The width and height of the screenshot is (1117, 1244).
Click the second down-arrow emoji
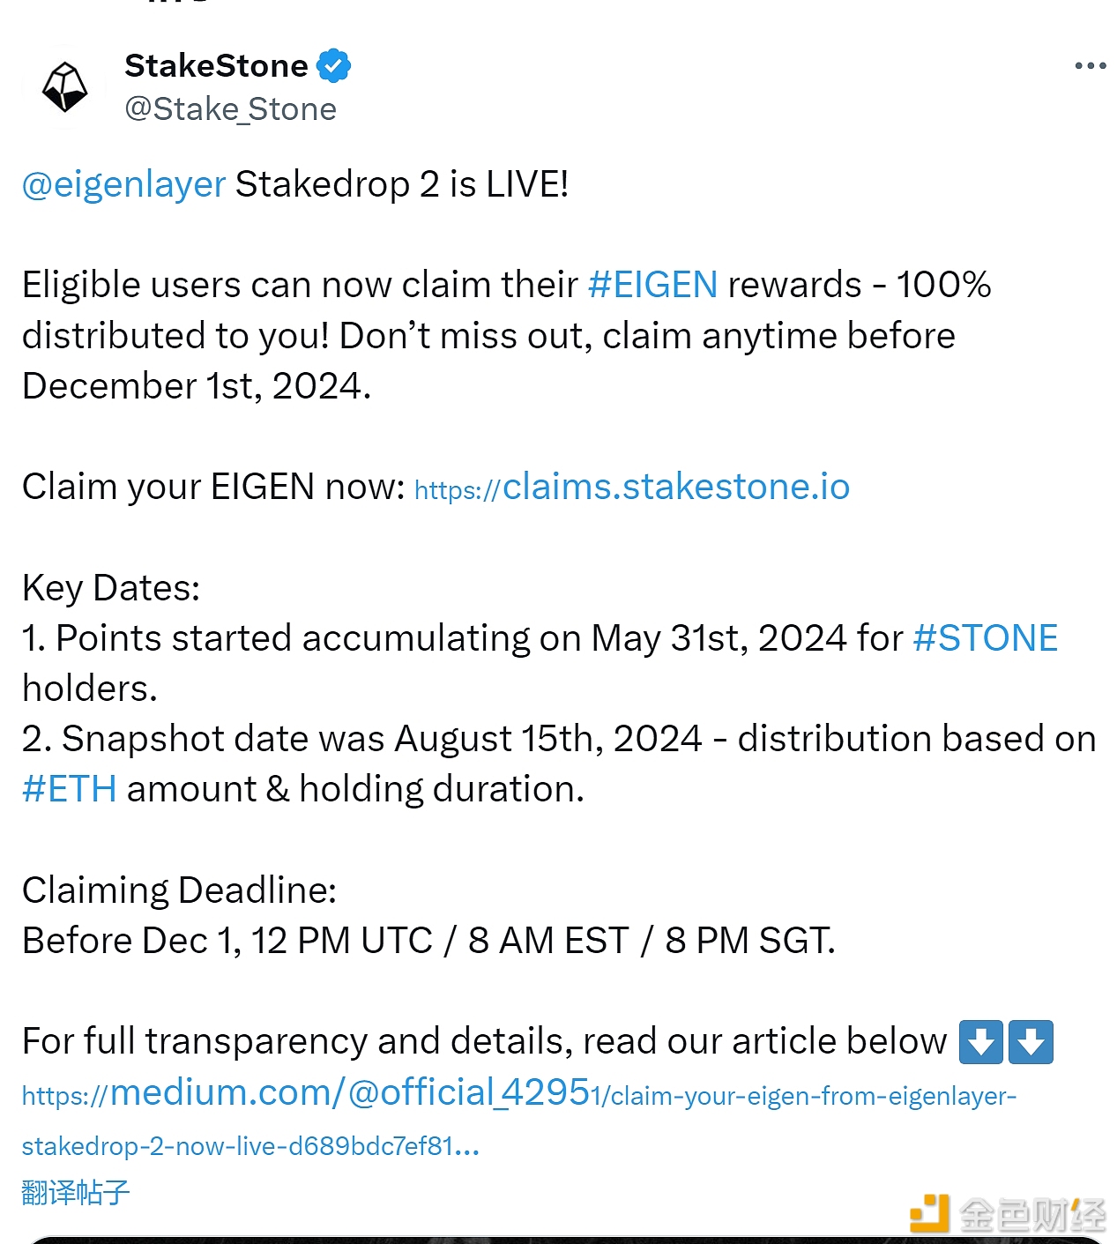point(1031,1042)
